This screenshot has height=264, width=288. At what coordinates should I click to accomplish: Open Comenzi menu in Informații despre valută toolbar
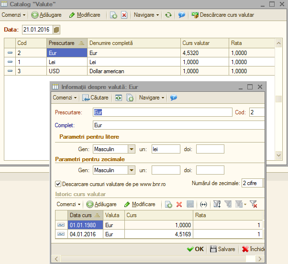coord(65,98)
